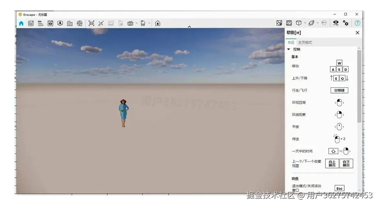This screenshot has width=379, height=206.
Task: Click the 向下翻页 key box
Action: click(346, 164)
